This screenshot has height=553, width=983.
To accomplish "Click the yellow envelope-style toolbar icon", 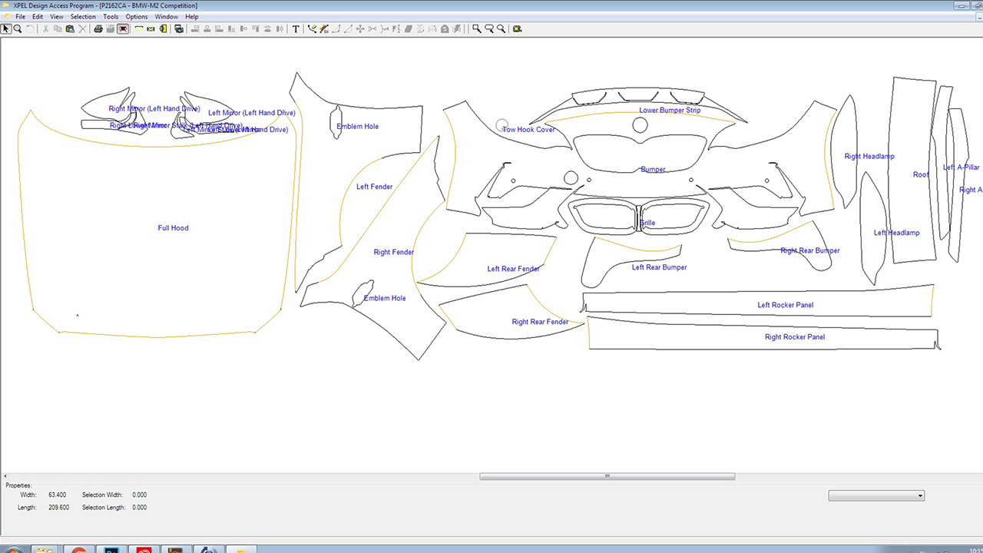I will coord(151,28).
